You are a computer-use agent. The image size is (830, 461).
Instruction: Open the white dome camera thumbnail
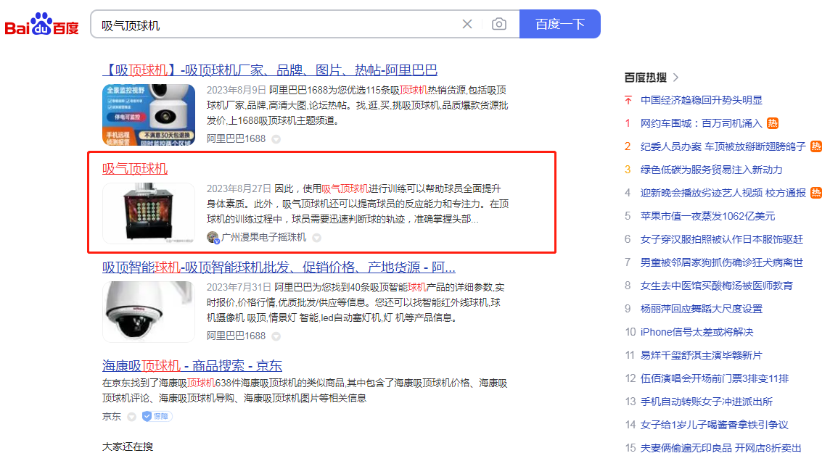tap(149, 312)
